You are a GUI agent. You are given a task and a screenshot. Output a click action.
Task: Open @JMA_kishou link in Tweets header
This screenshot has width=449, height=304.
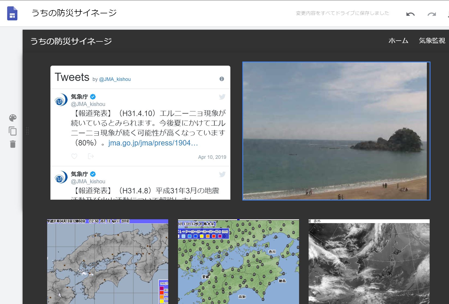[115, 79]
